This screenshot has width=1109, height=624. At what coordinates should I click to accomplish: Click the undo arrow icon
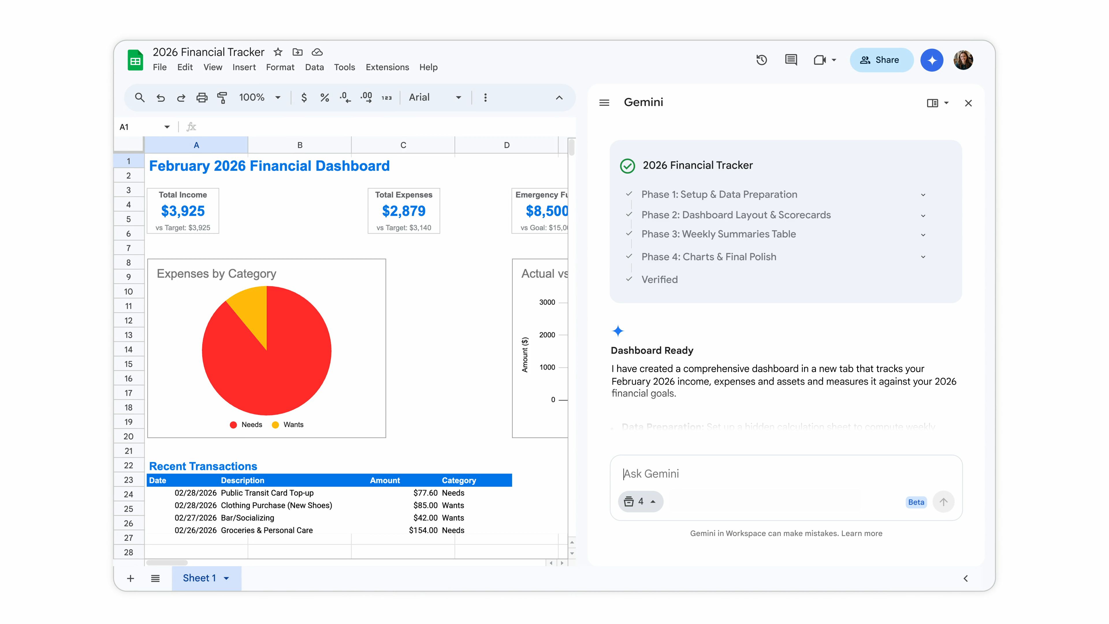(x=161, y=98)
